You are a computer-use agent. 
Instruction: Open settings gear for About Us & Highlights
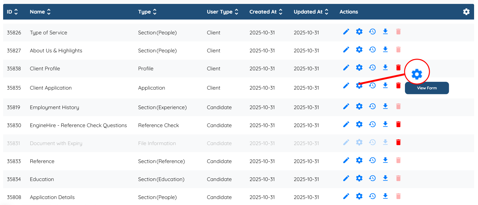[x=359, y=49]
